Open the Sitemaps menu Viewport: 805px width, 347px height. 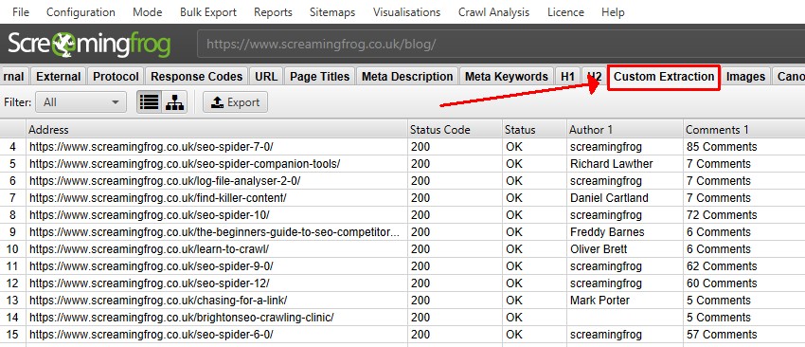pyautogui.click(x=332, y=11)
